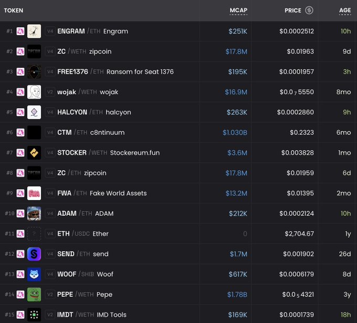Click the zipcoin logo in row #2

(34, 51)
